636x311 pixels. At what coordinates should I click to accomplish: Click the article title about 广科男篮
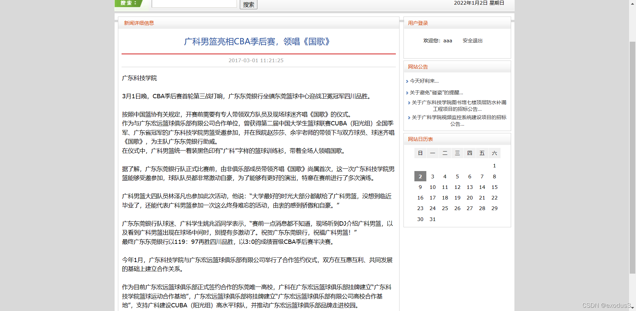(257, 42)
